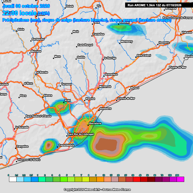Choose the dusty pink legend swatch labeled 15

pyautogui.click(x=115, y=179)
